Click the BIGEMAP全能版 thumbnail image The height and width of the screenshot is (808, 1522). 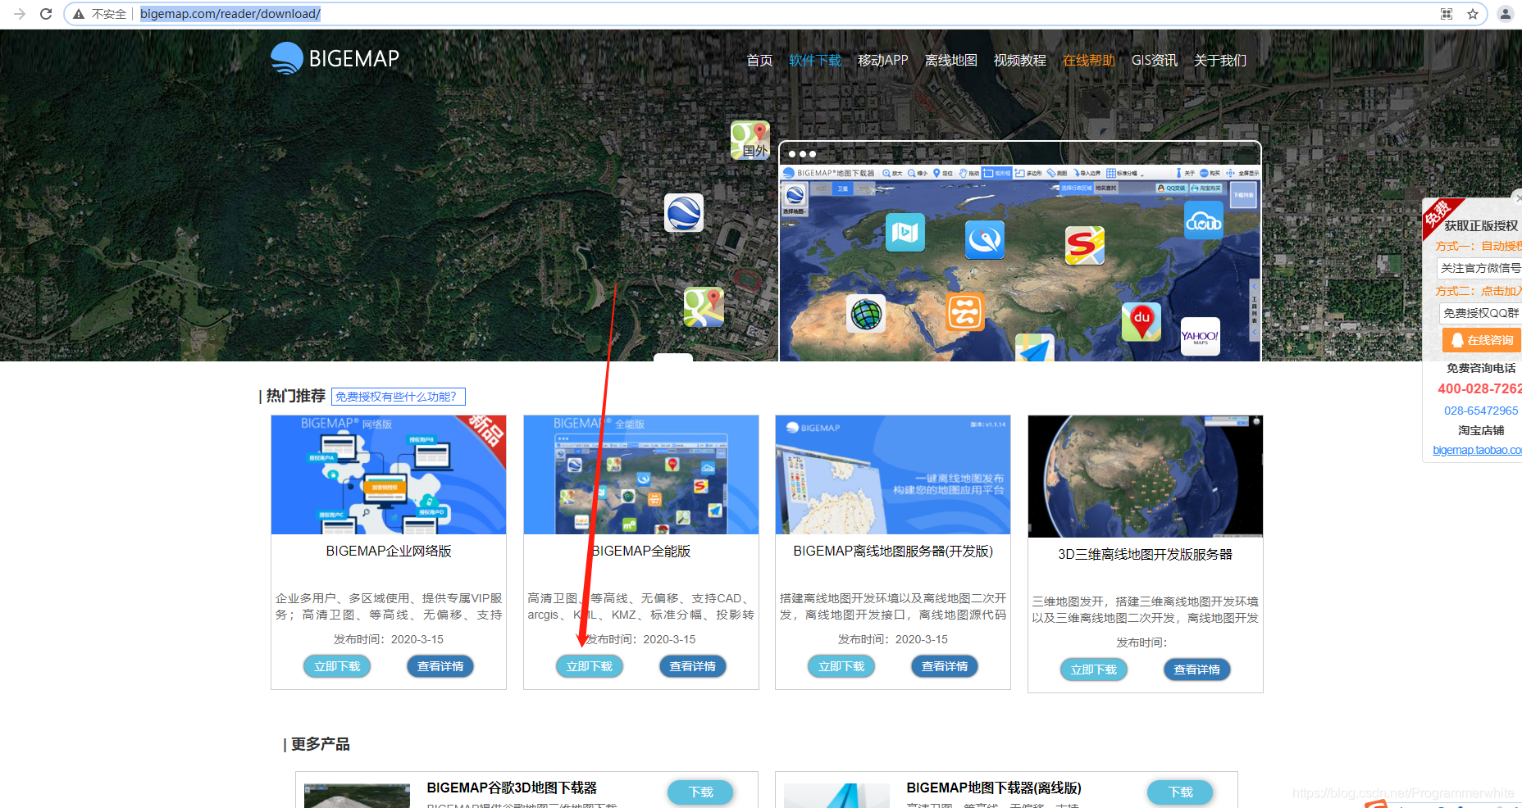[x=641, y=474]
